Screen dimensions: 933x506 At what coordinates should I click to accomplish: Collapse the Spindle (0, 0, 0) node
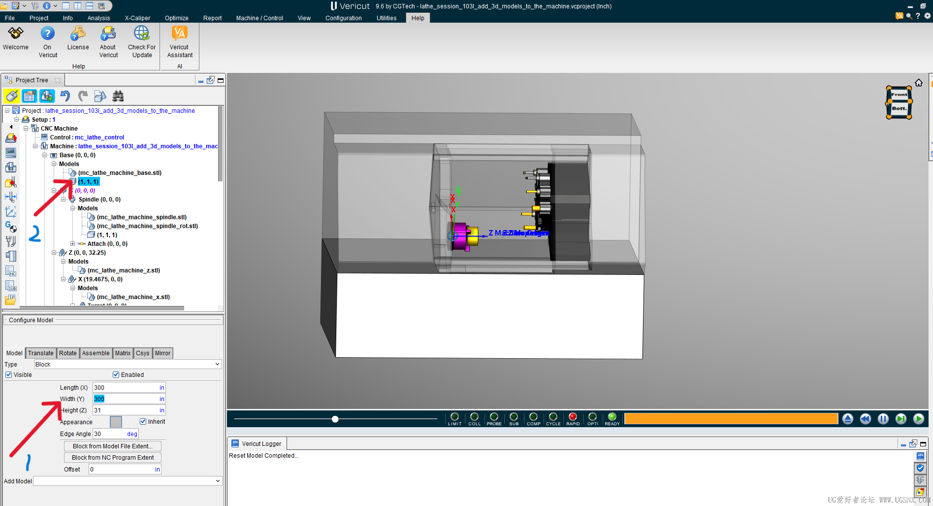click(x=64, y=200)
